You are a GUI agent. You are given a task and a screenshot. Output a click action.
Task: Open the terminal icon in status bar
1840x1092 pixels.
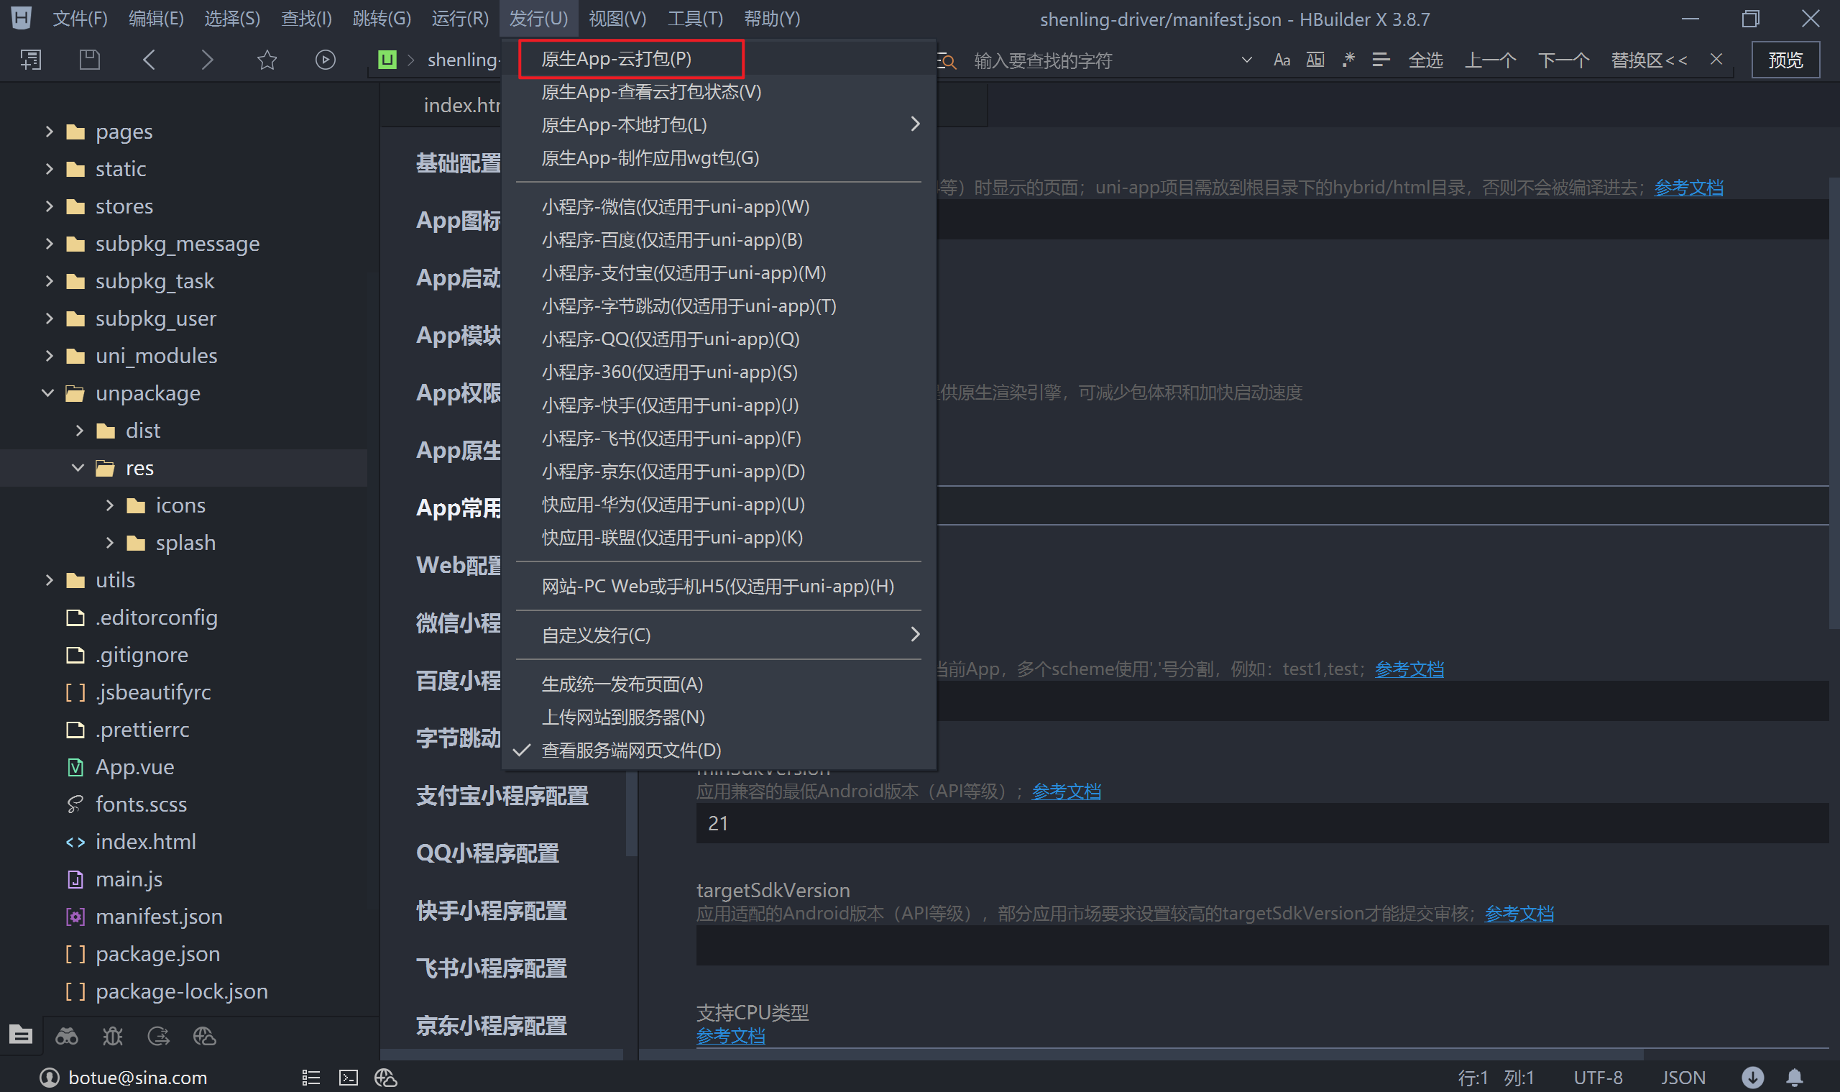[348, 1078]
